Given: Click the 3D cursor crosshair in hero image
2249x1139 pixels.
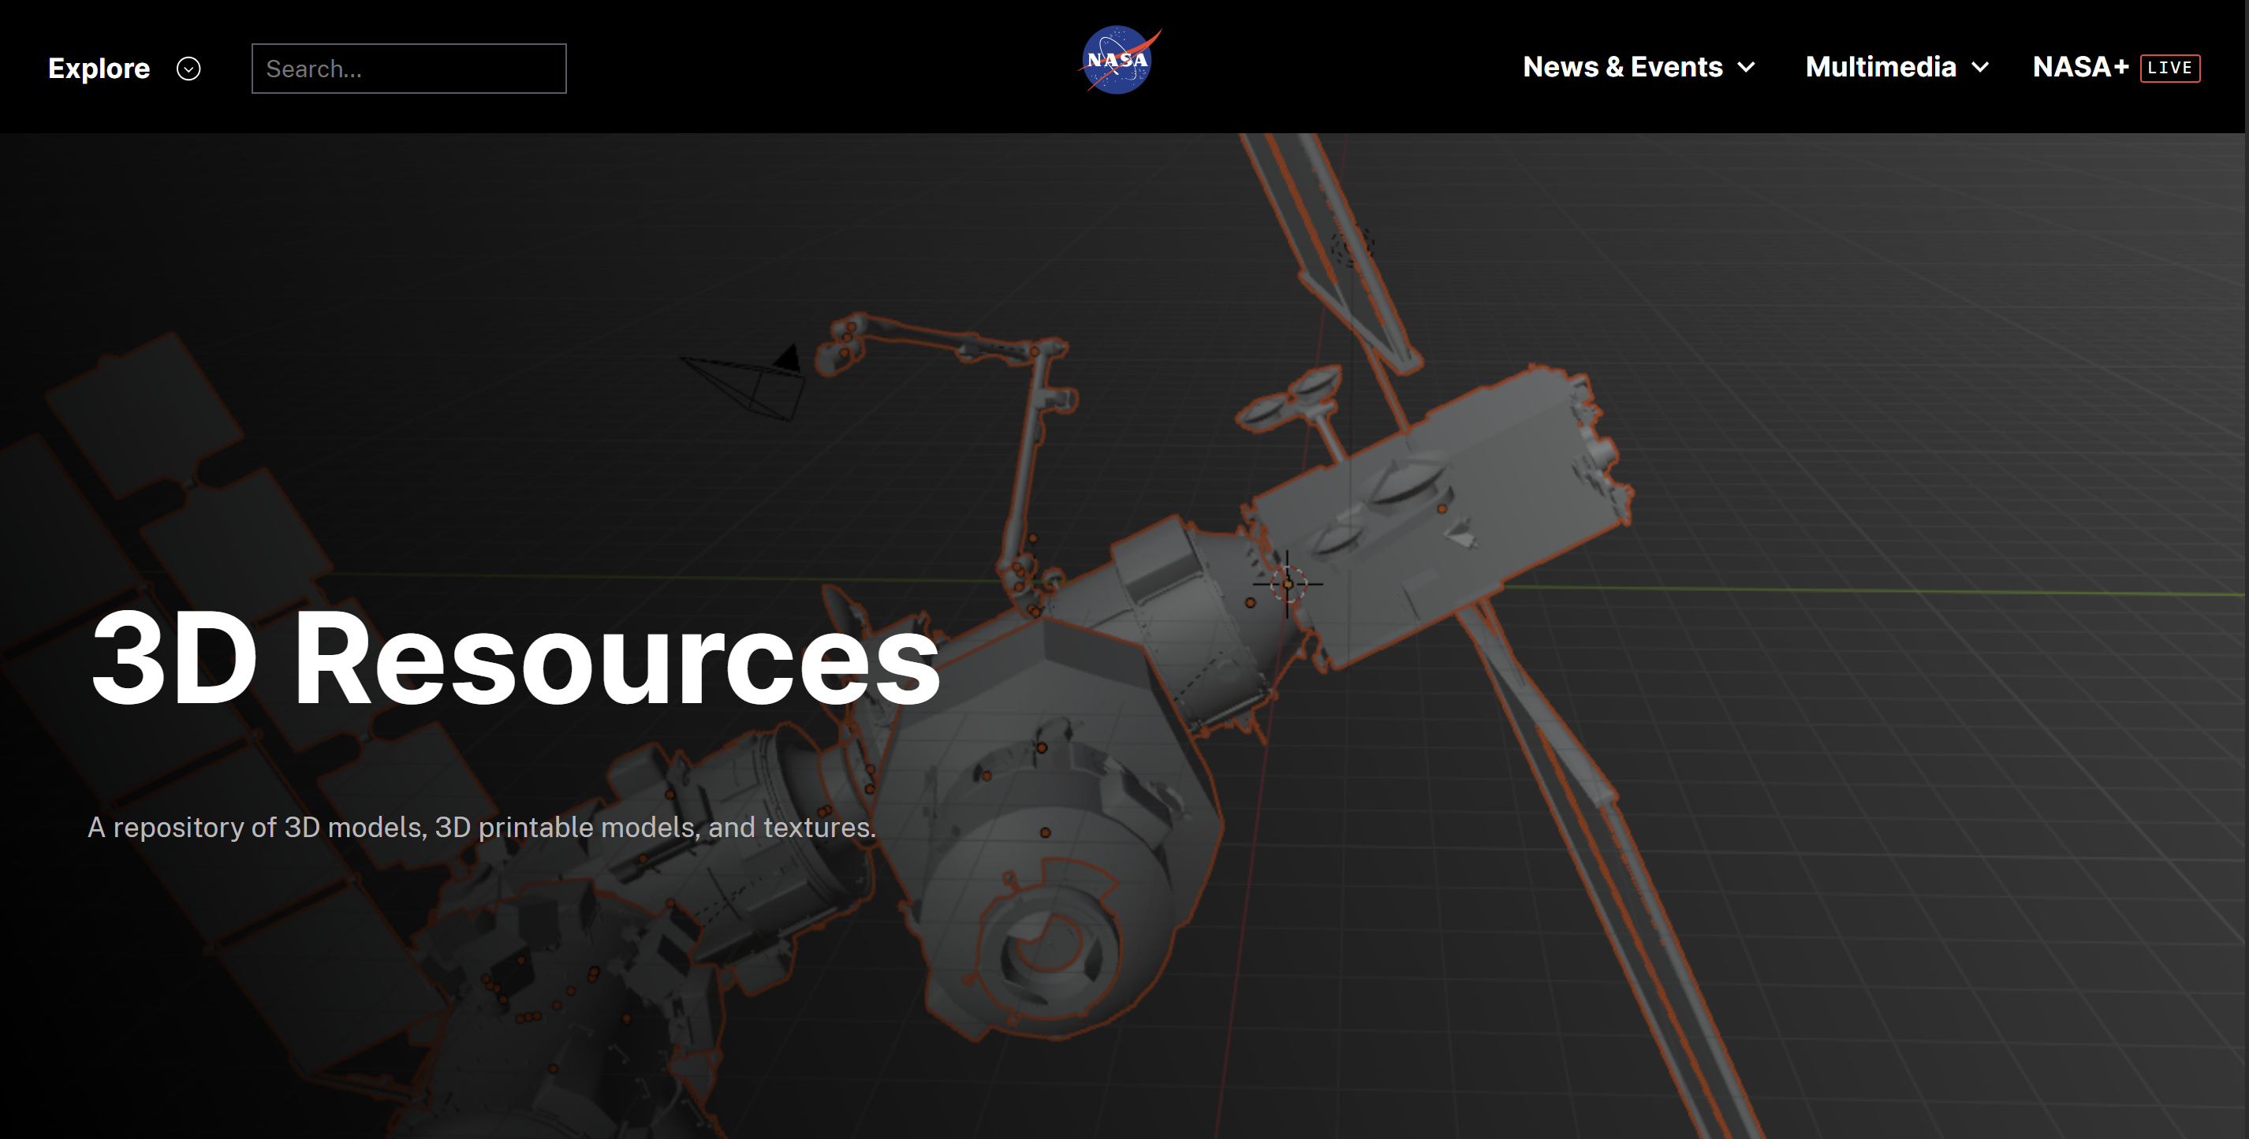Looking at the screenshot, I should pyautogui.click(x=1288, y=584).
